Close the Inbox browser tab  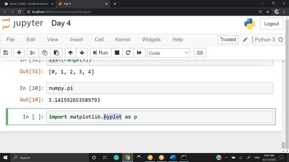[x=52, y=4]
